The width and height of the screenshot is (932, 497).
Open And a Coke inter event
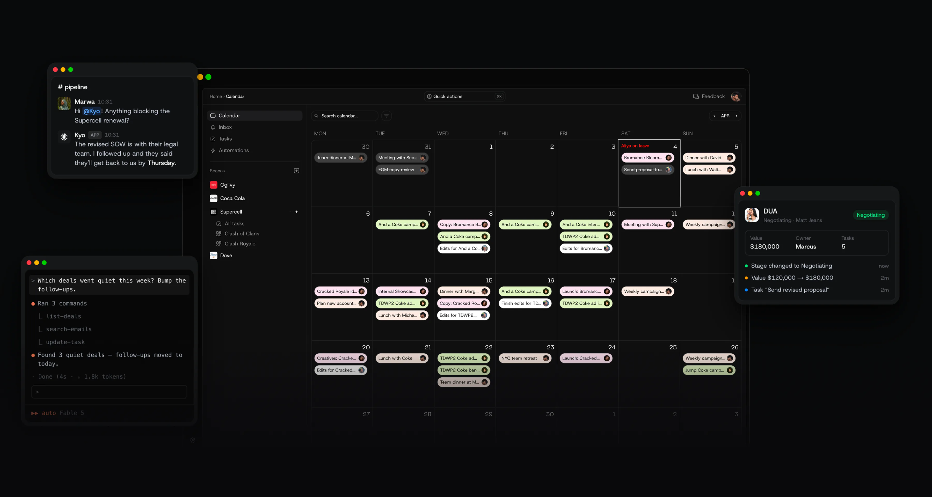pos(586,225)
